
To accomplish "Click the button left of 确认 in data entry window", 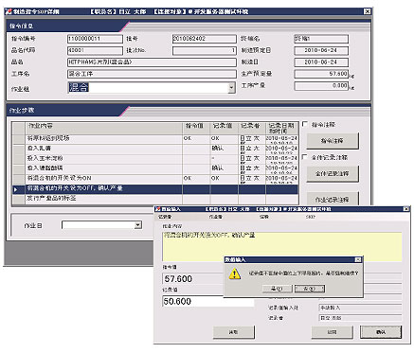I will [x=332, y=332].
